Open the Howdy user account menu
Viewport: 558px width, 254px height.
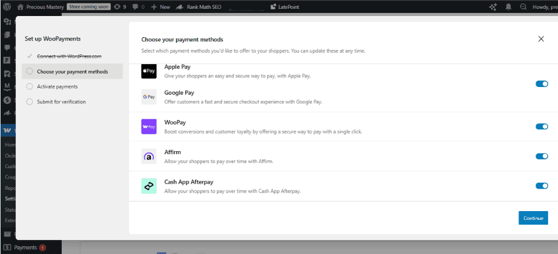pyautogui.click(x=545, y=6)
